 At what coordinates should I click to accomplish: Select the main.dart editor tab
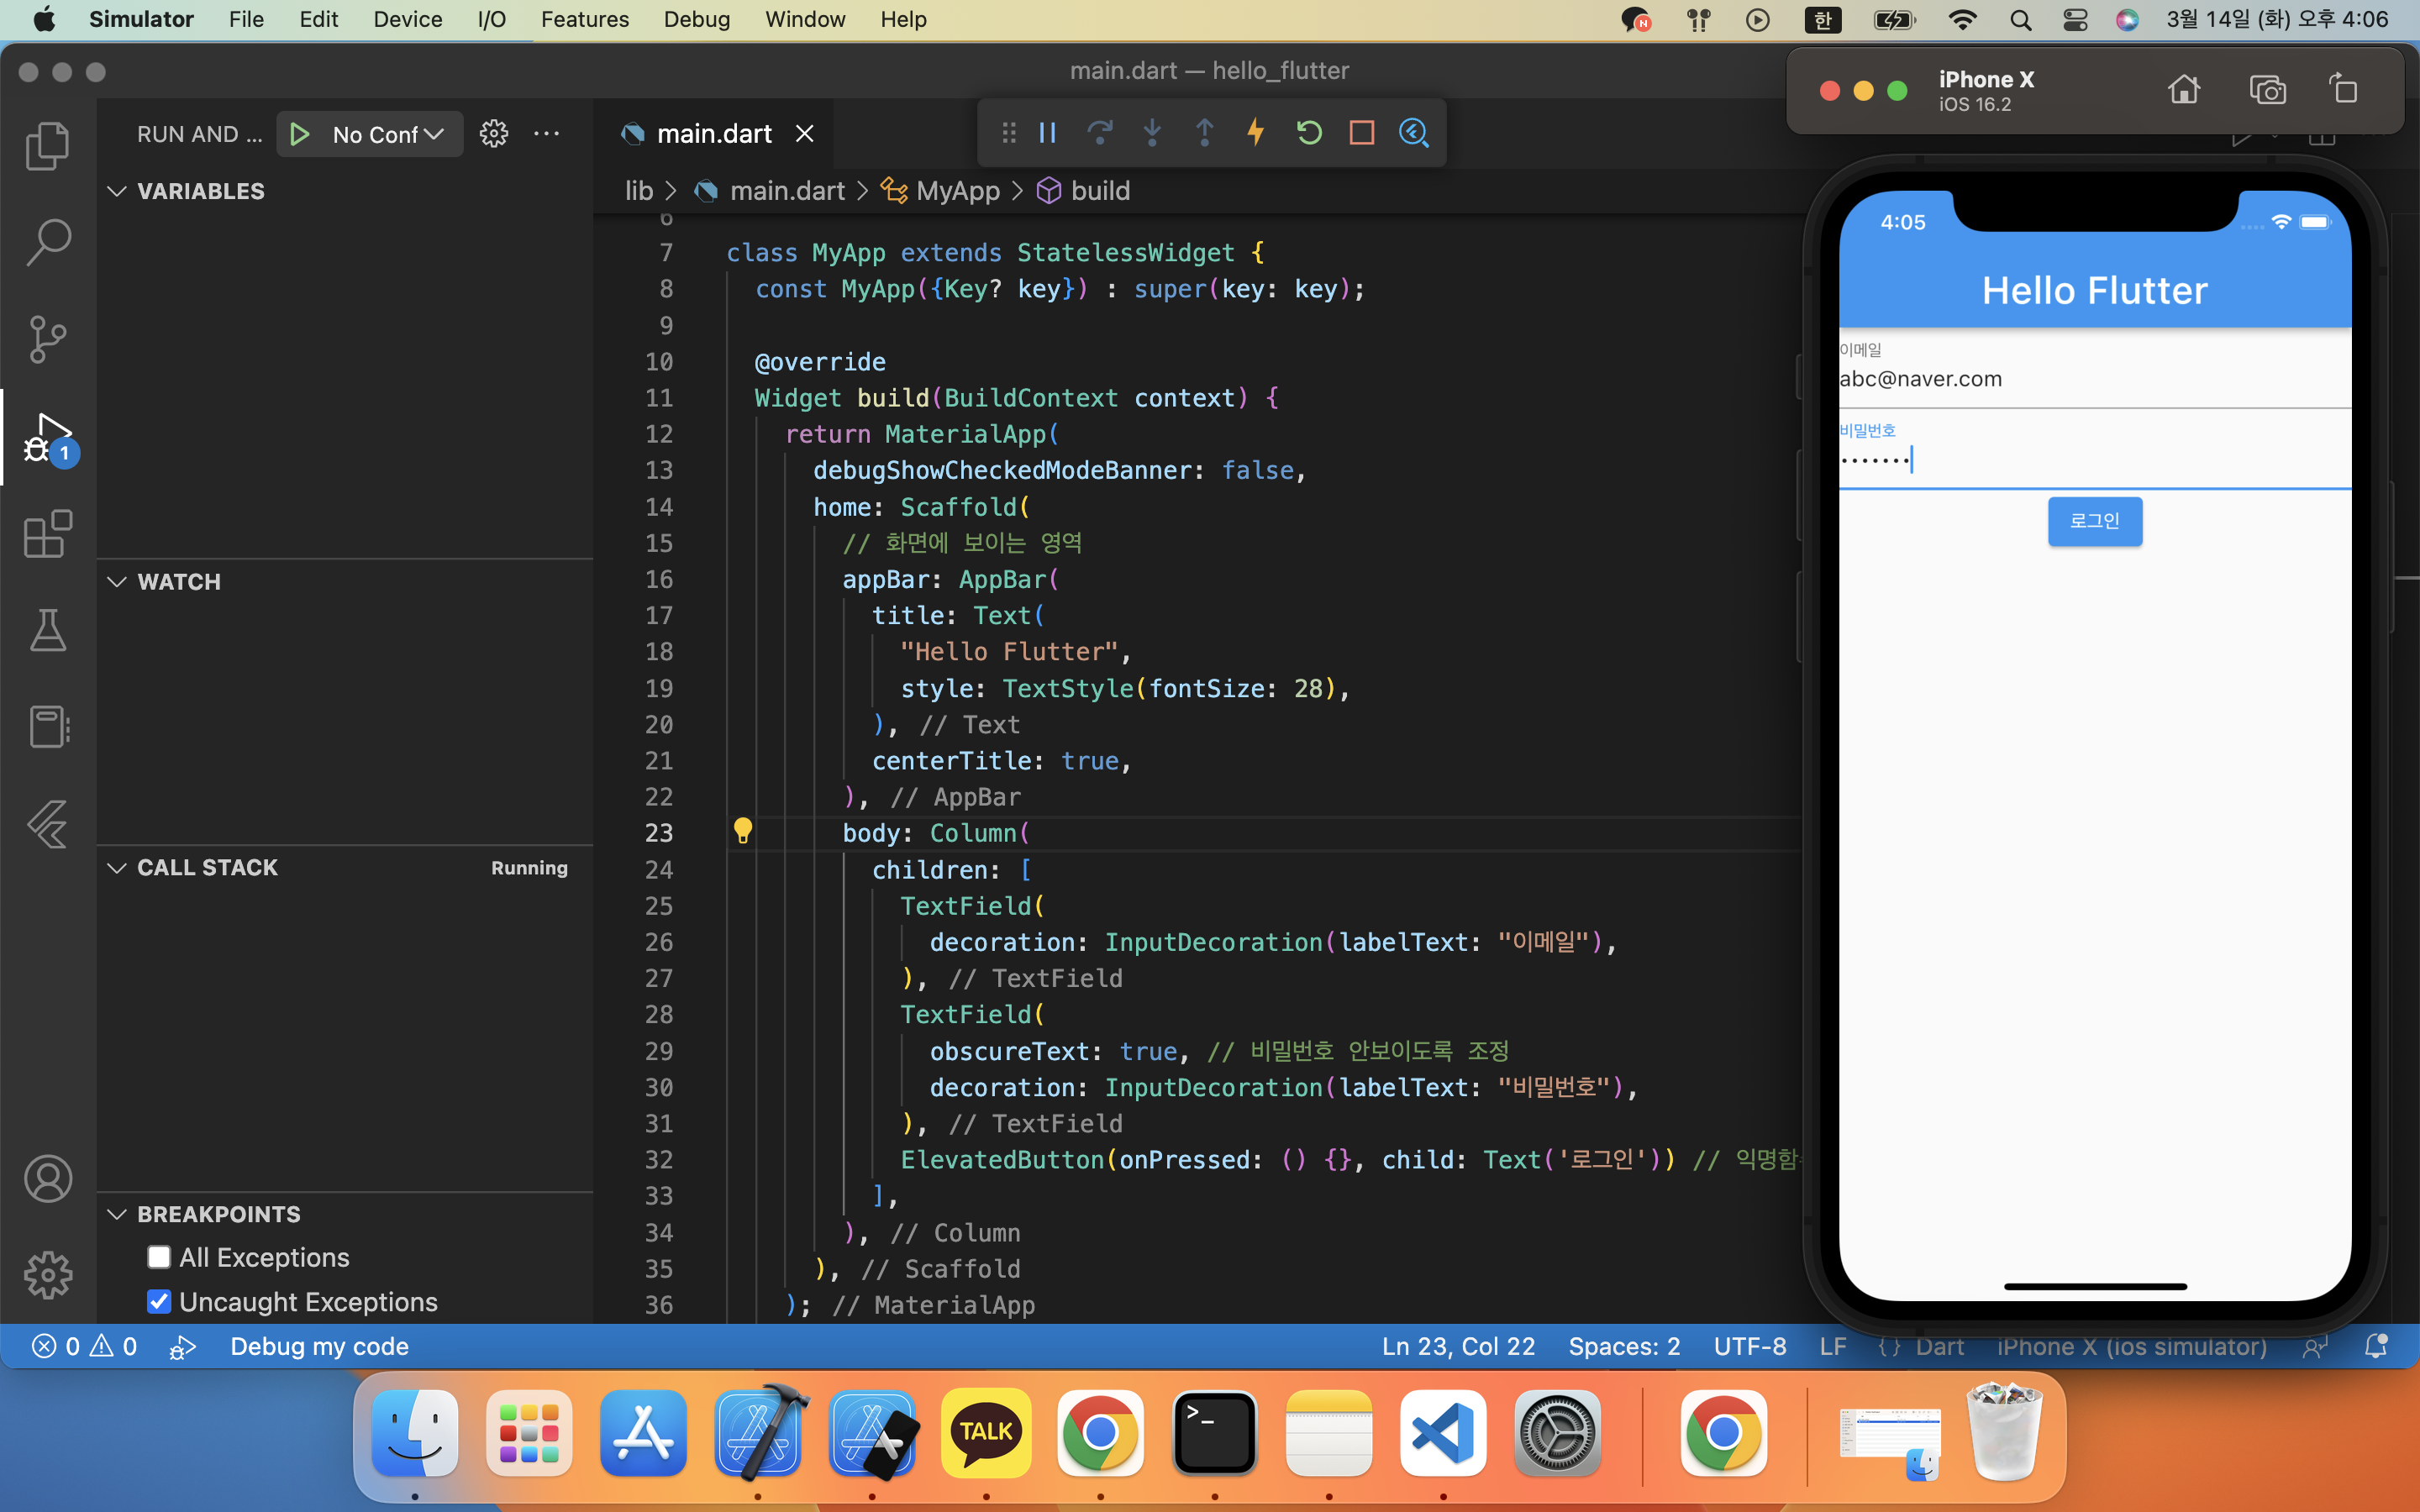click(x=713, y=134)
